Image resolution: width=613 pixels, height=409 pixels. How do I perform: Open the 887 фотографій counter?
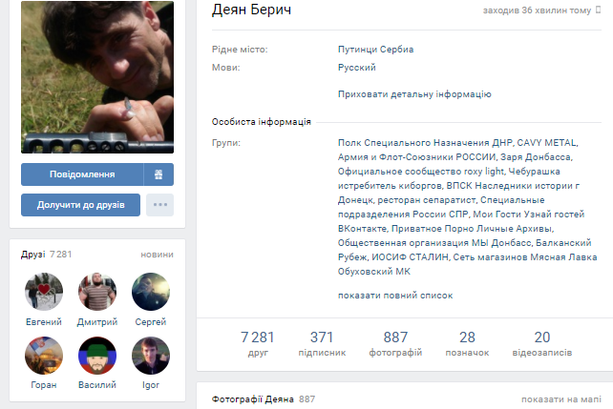click(395, 343)
